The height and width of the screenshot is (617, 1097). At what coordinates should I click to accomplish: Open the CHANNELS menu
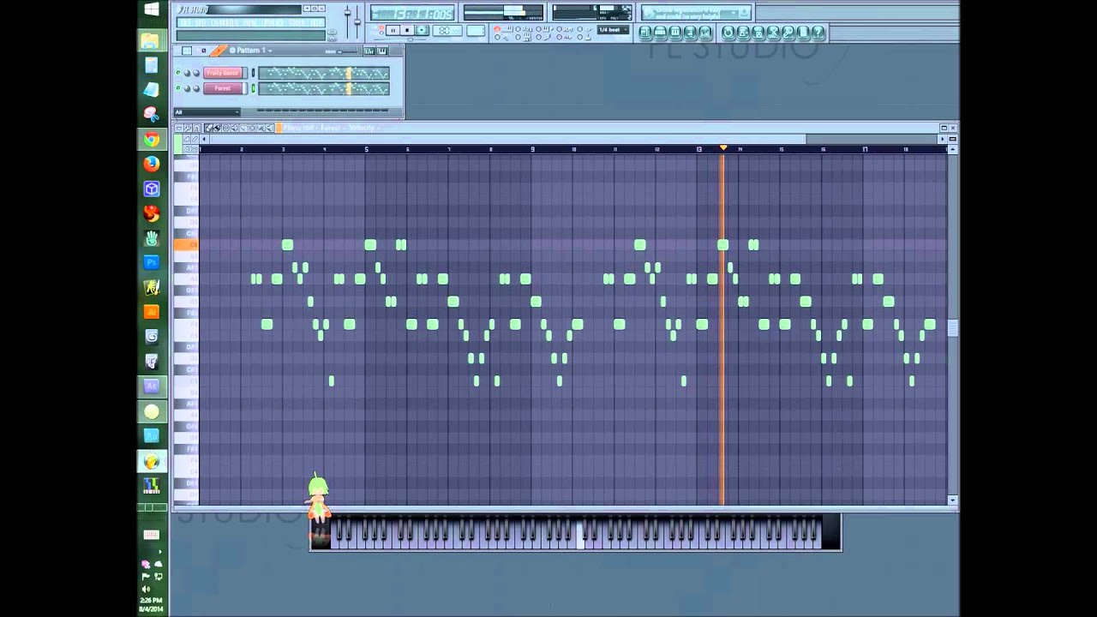[223, 22]
